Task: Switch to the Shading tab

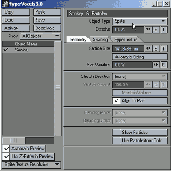Action: coord(100,39)
